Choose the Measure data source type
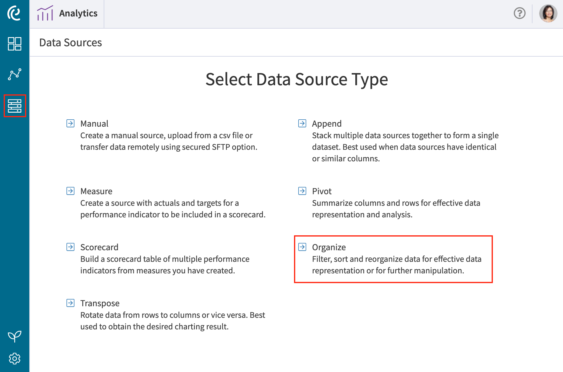This screenshot has height=372, width=563. click(96, 191)
